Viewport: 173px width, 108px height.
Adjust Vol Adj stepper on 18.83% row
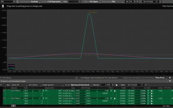[148, 93]
